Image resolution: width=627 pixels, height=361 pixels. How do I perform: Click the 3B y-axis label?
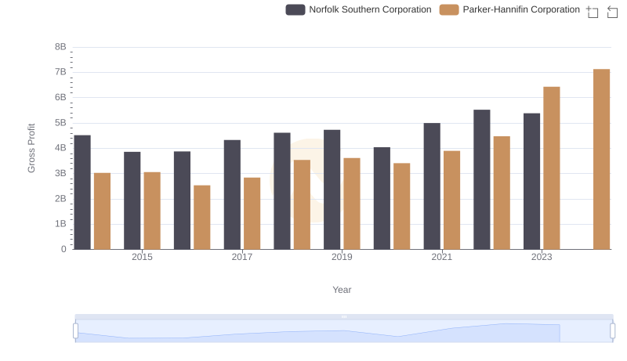[x=60, y=173]
